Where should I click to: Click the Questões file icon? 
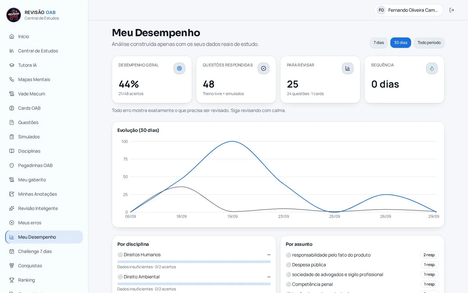coord(12,122)
